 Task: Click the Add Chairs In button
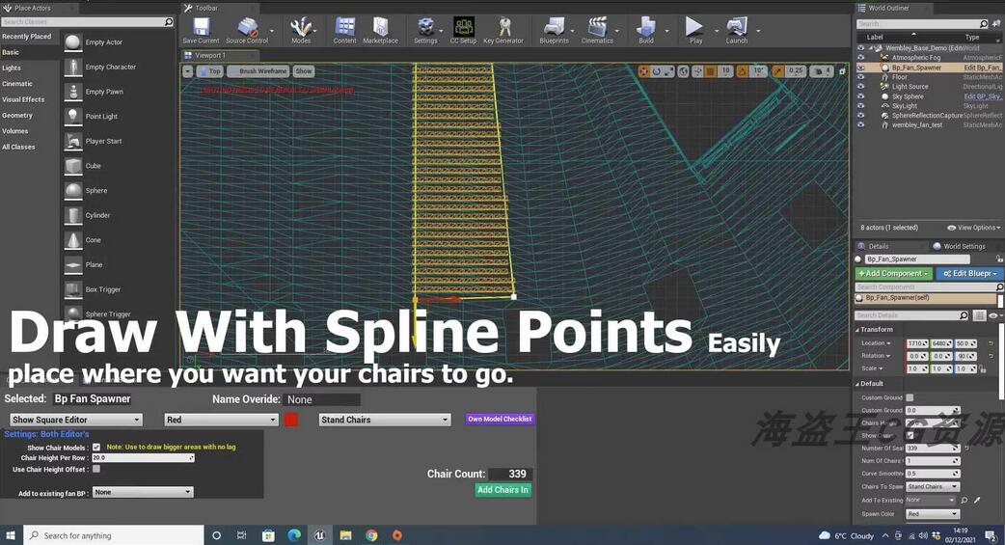[x=502, y=490]
